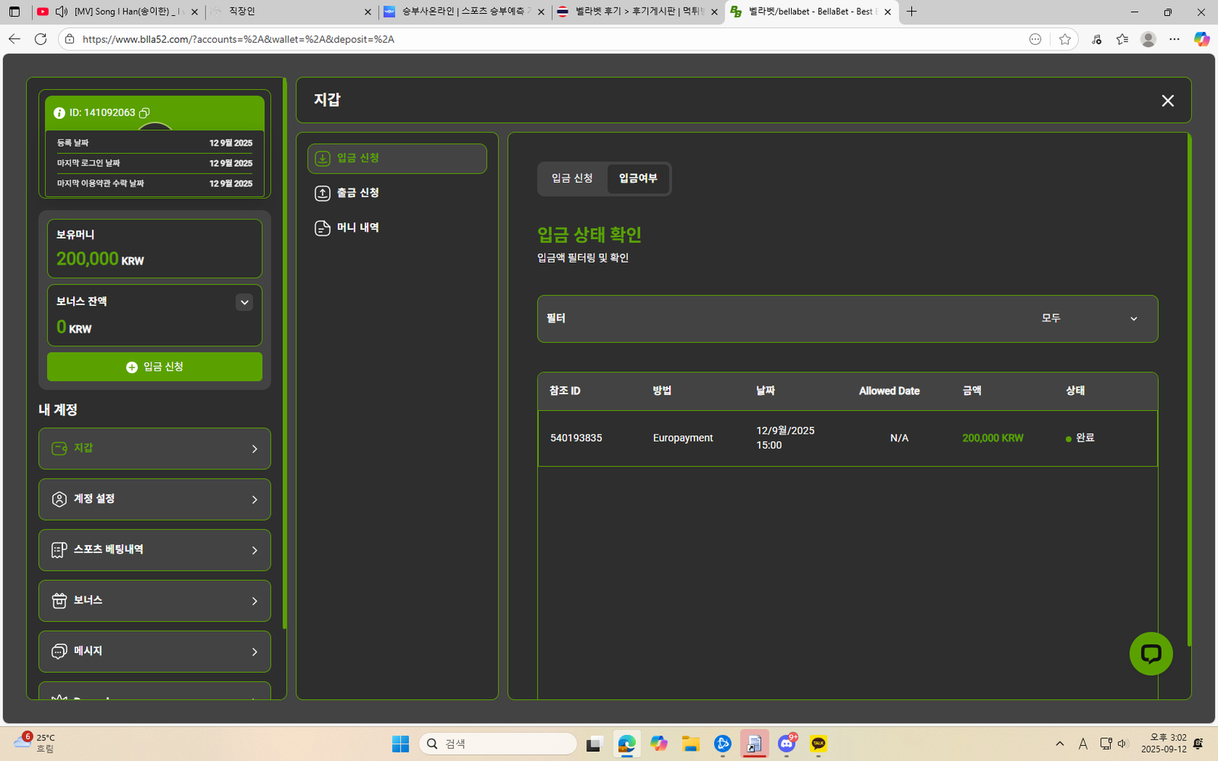
Task: Open the 필터 모두 dropdown
Action: 1089,319
